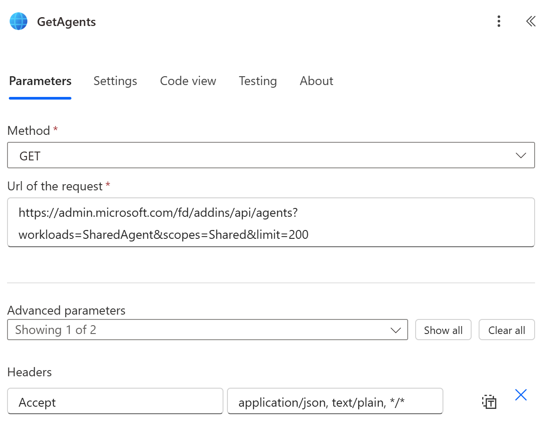Collapse the panel with double chevron icon
This screenshot has width=543, height=434.
[530, 22]
